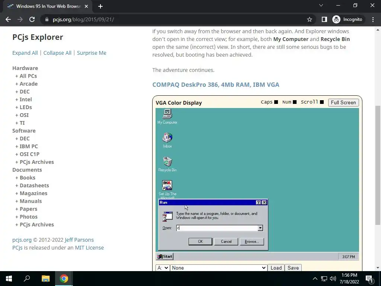Open the A: drive selector dropdown
Screen dimensions: 381x286
(x=163, y=268)
